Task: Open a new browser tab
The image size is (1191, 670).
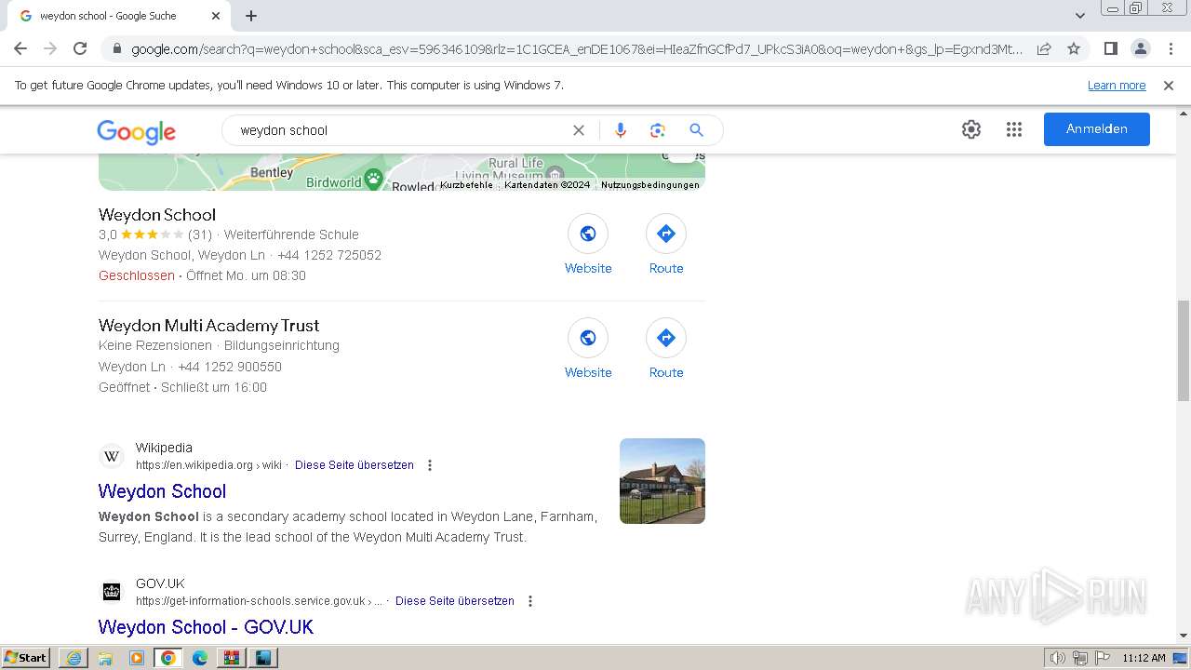Action: pyautogui.click(x=251, y=16)
